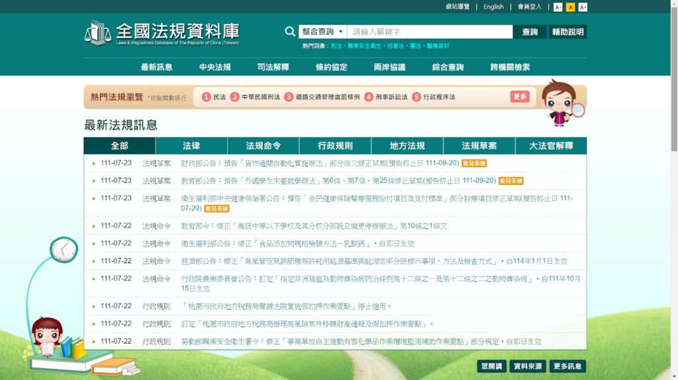Open 勞動部職業安全衛生署令 news
This screenshot has height=380, width=678.
pyautogui.click(x=361, y=342)
